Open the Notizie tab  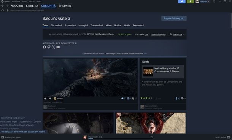point(118,25)
